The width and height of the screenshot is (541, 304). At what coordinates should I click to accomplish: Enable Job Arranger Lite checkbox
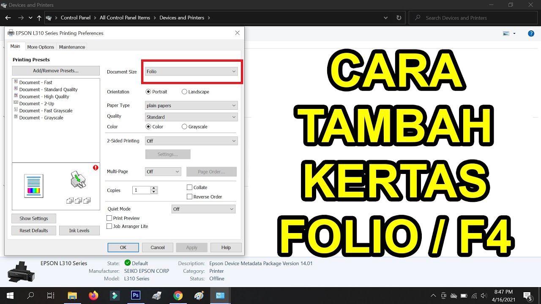coord(109,226)
